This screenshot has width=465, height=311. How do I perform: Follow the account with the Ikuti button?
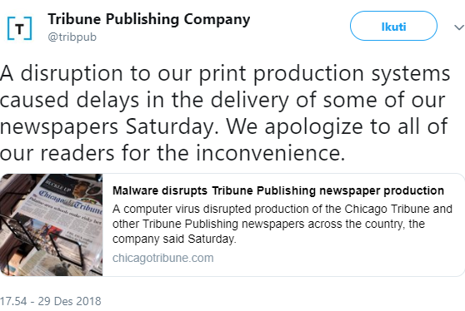coord(393,26)
